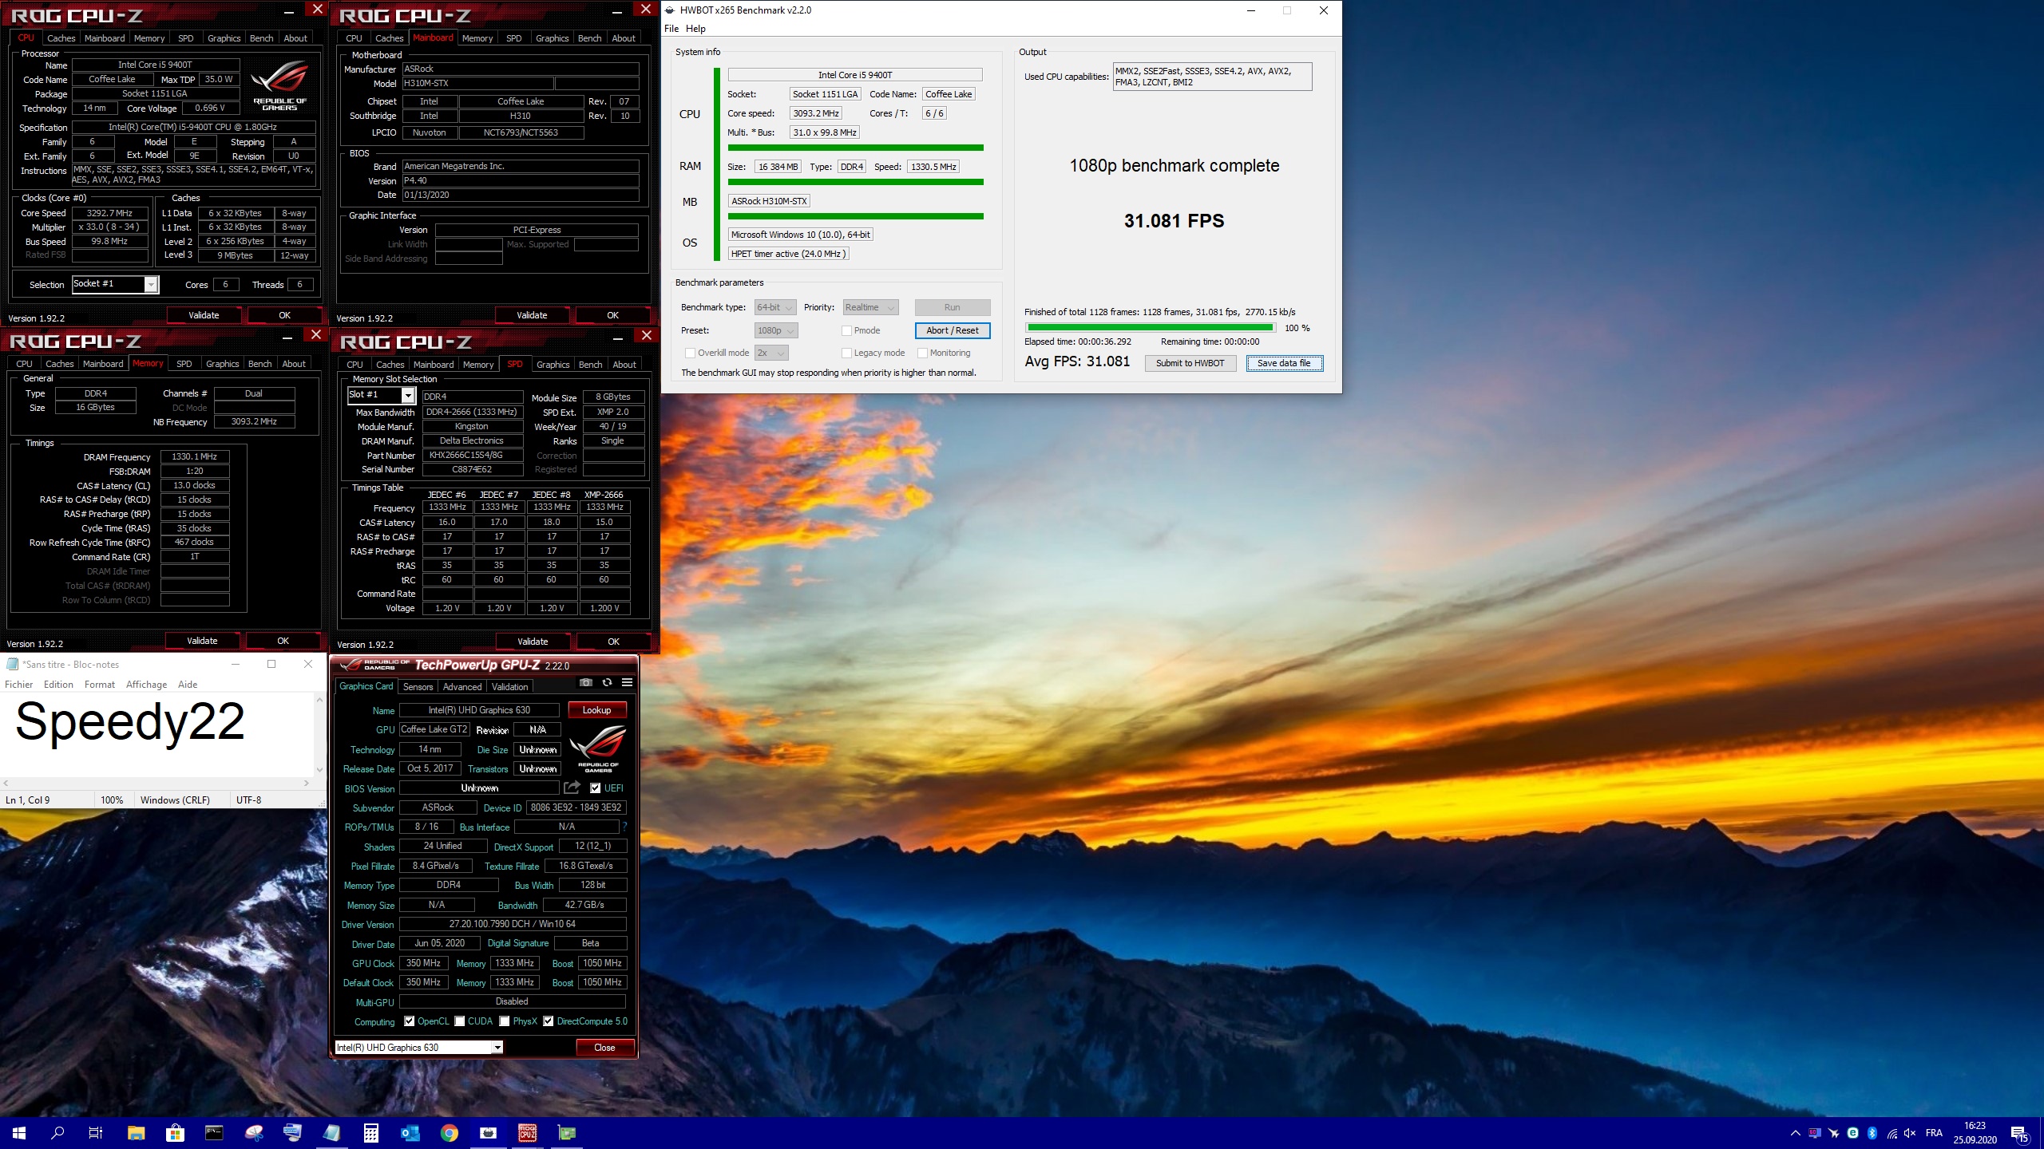Switch to HWBOT x265 taskbar icon
Screen dimensions: 2044x1149
click(488, 1133)
